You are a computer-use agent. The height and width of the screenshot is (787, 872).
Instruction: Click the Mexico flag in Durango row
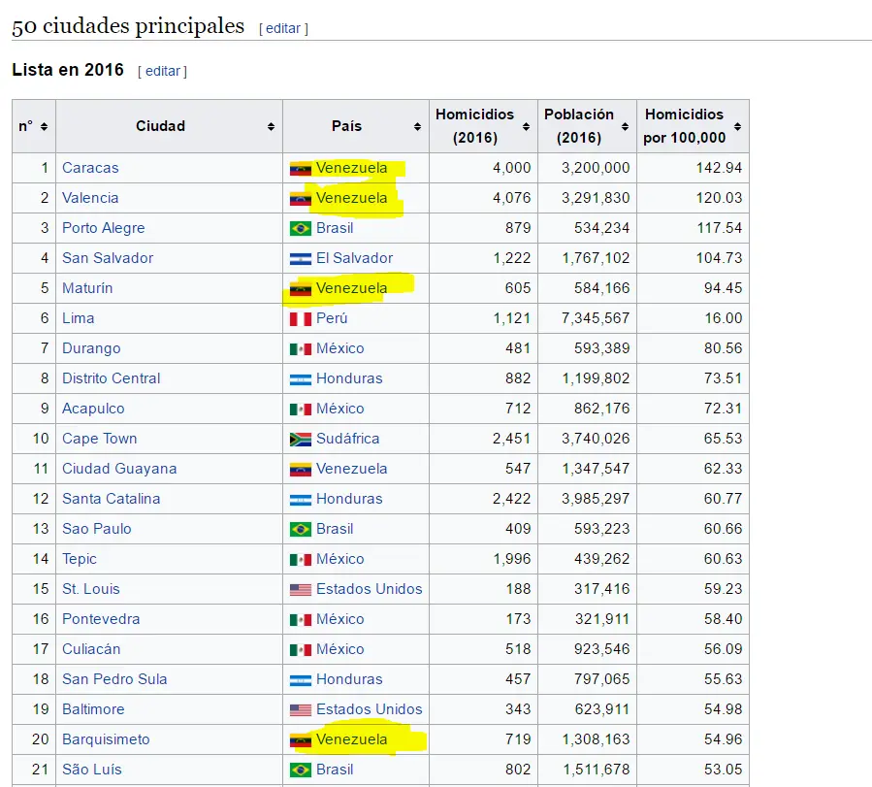pos(300,349)
